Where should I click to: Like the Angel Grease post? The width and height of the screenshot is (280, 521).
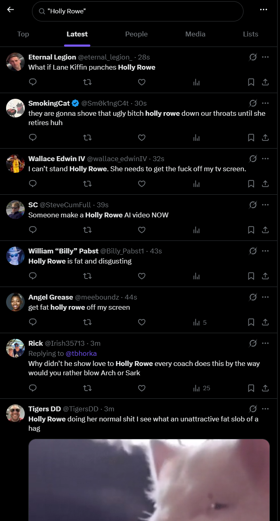[x=141, y=322]
